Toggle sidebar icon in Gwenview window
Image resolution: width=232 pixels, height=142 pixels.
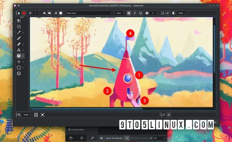pyautogui.click(x=101, y=138)
